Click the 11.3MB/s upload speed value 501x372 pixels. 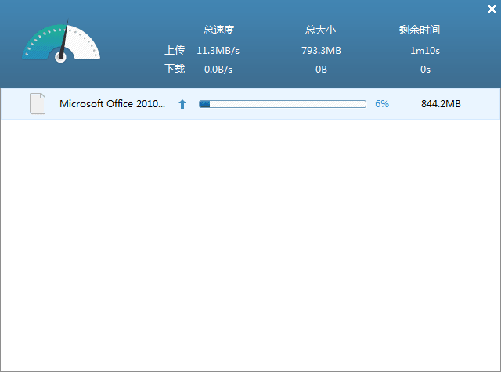[x=218, y=50]
